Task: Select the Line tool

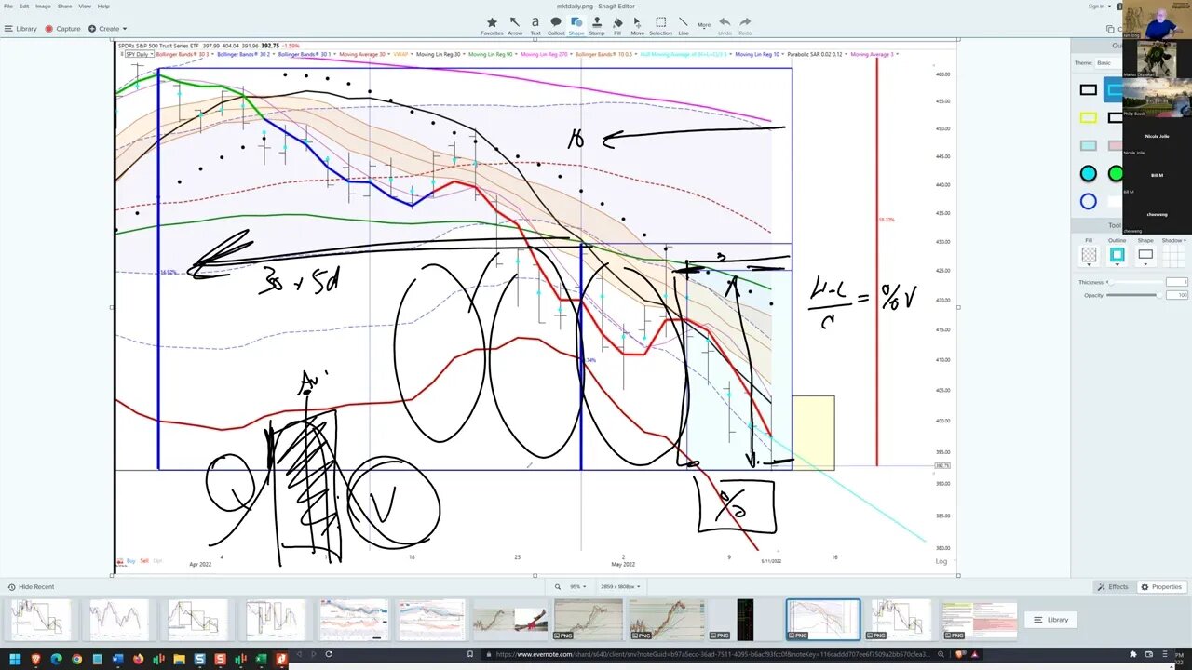Action: (x=684, y=25)
